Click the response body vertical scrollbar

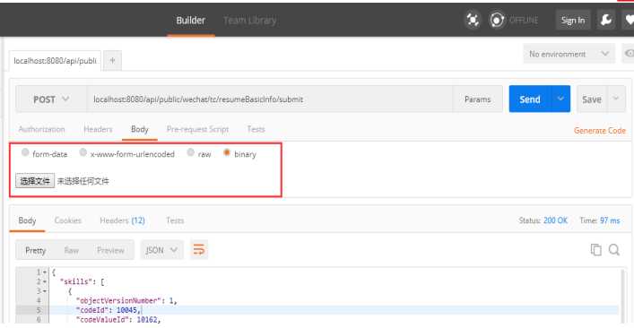coord(621,297)
